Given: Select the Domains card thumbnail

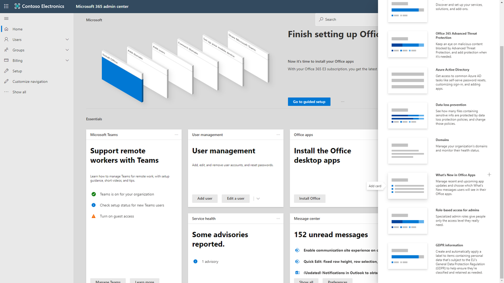Looking at the screenshot, I should point(408,151).
